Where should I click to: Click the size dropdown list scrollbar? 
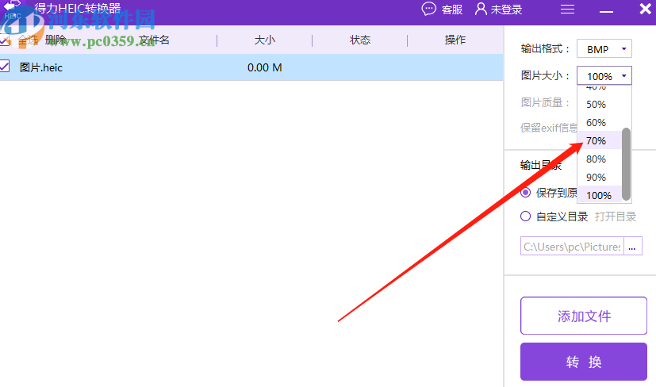(x=626, y=164)
